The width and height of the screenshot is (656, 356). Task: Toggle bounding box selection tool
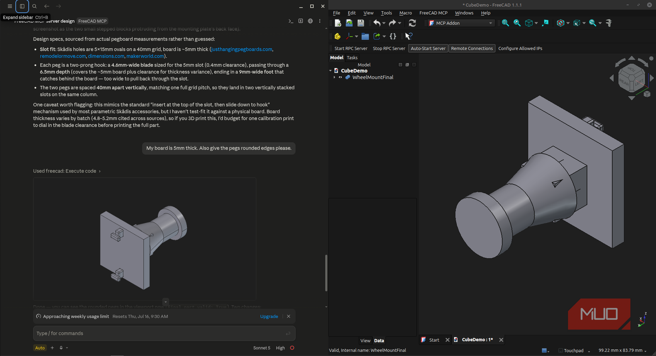(x=545, y=23)
